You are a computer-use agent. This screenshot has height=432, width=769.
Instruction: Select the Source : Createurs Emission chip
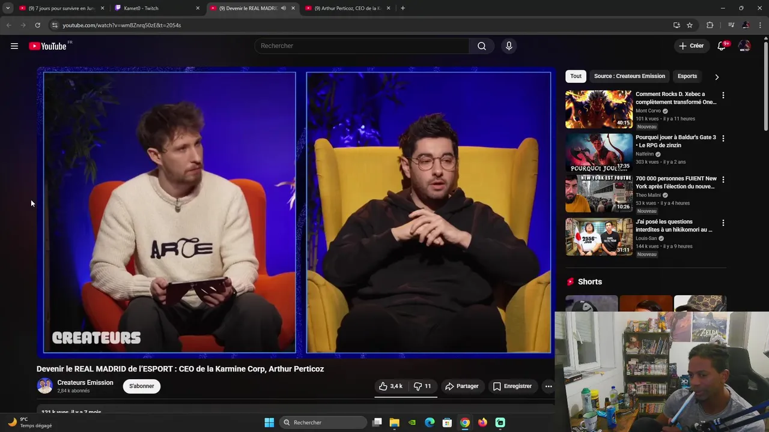(630, 76)
